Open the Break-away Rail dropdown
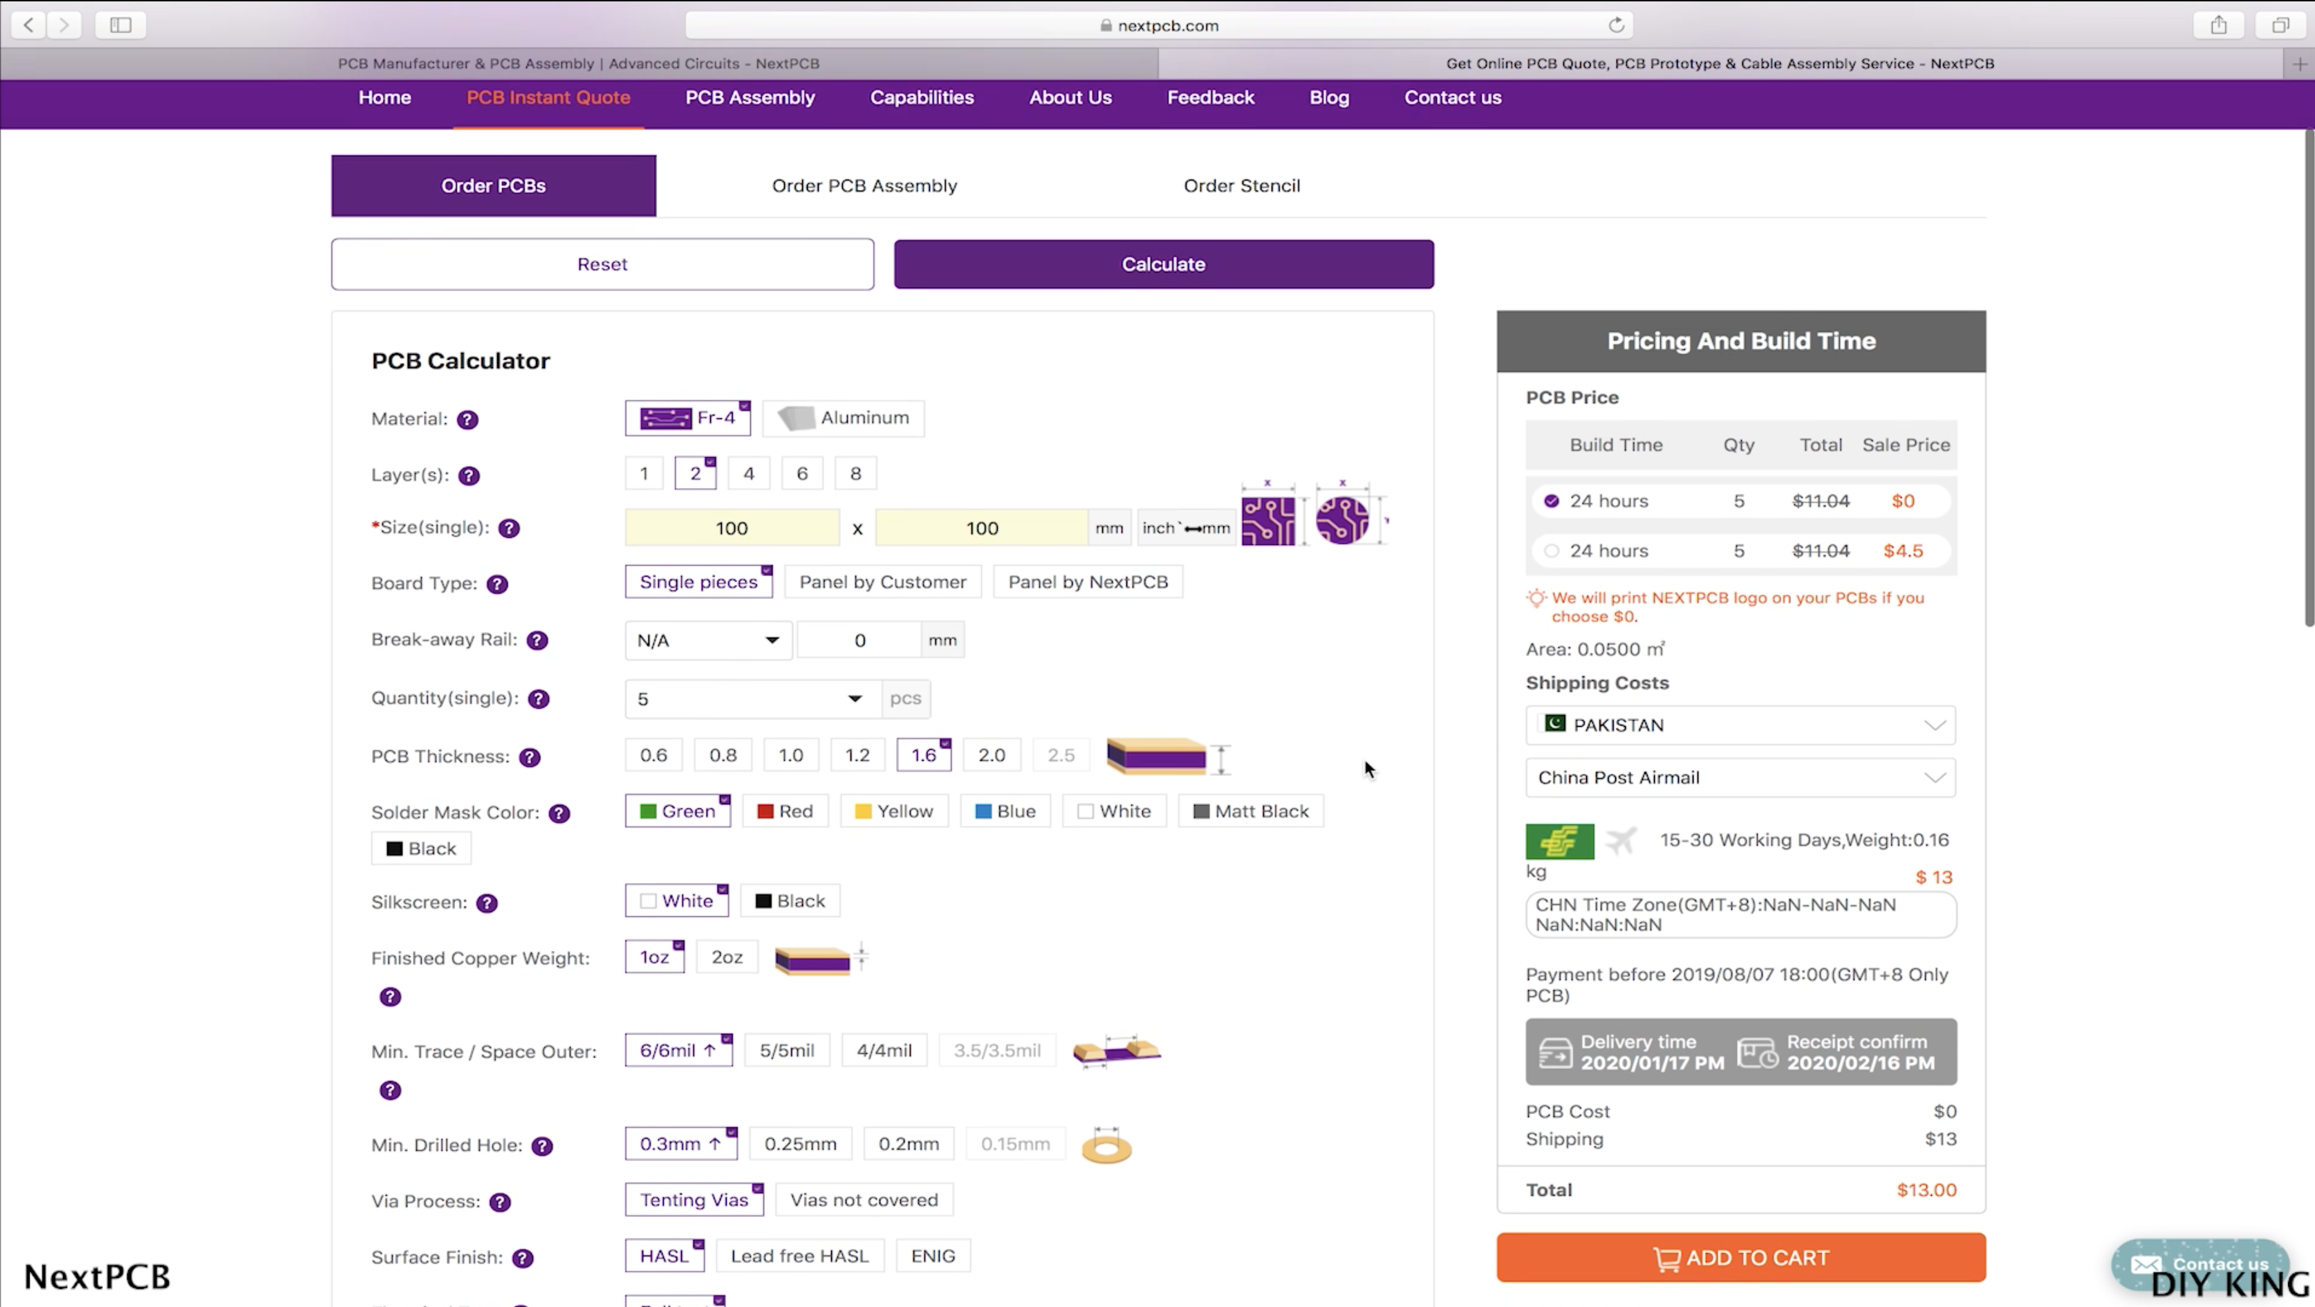 [x=707, y=639]
